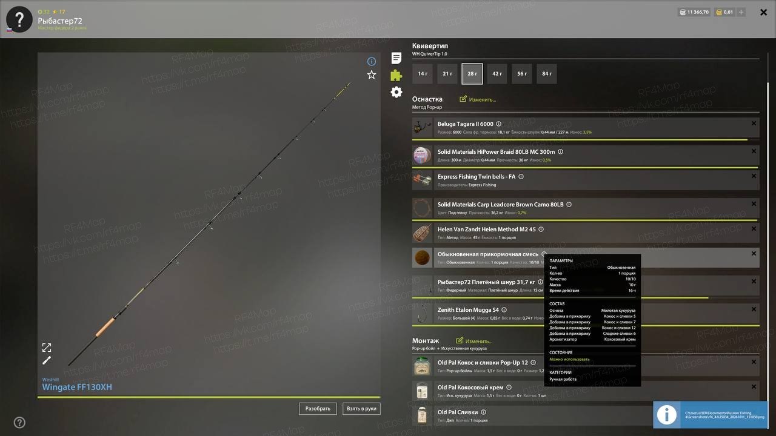Screen dimensions: 776x436
Task: Click the plus icon beside gold balance
Action: pos(741,12)
